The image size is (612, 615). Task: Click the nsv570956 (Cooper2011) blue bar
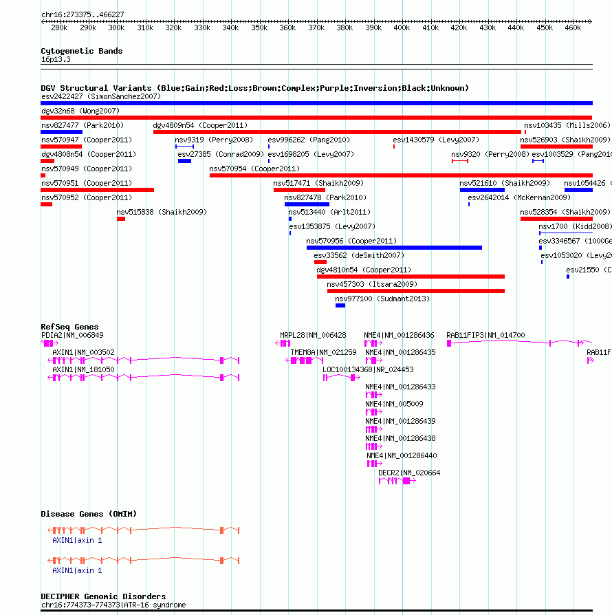pos(394,248)
